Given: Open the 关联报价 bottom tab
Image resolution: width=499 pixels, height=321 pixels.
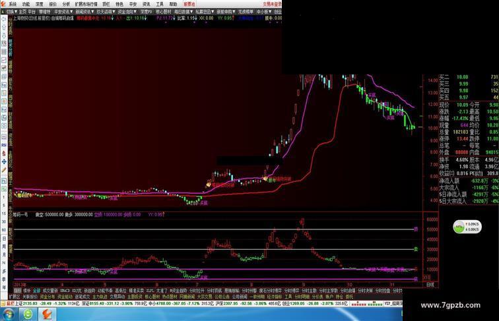Looking at the screenshot, I should 30,297.
